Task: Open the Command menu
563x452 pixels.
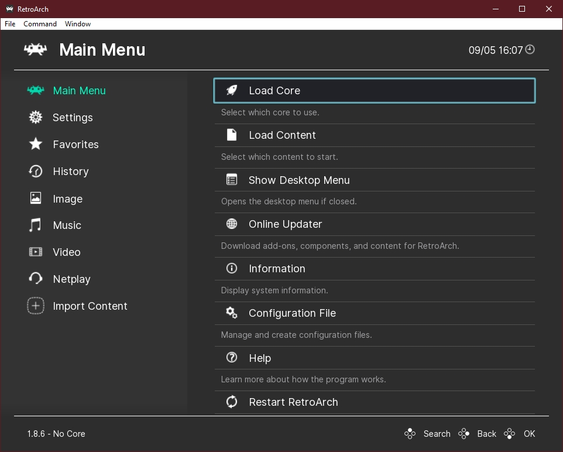Action: click(x=40, y=24)
